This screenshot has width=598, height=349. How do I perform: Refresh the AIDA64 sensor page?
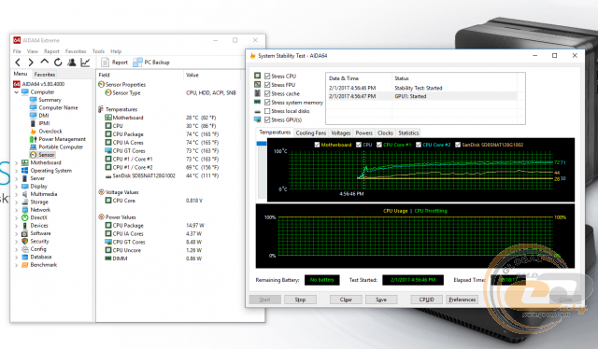[58, 63]
